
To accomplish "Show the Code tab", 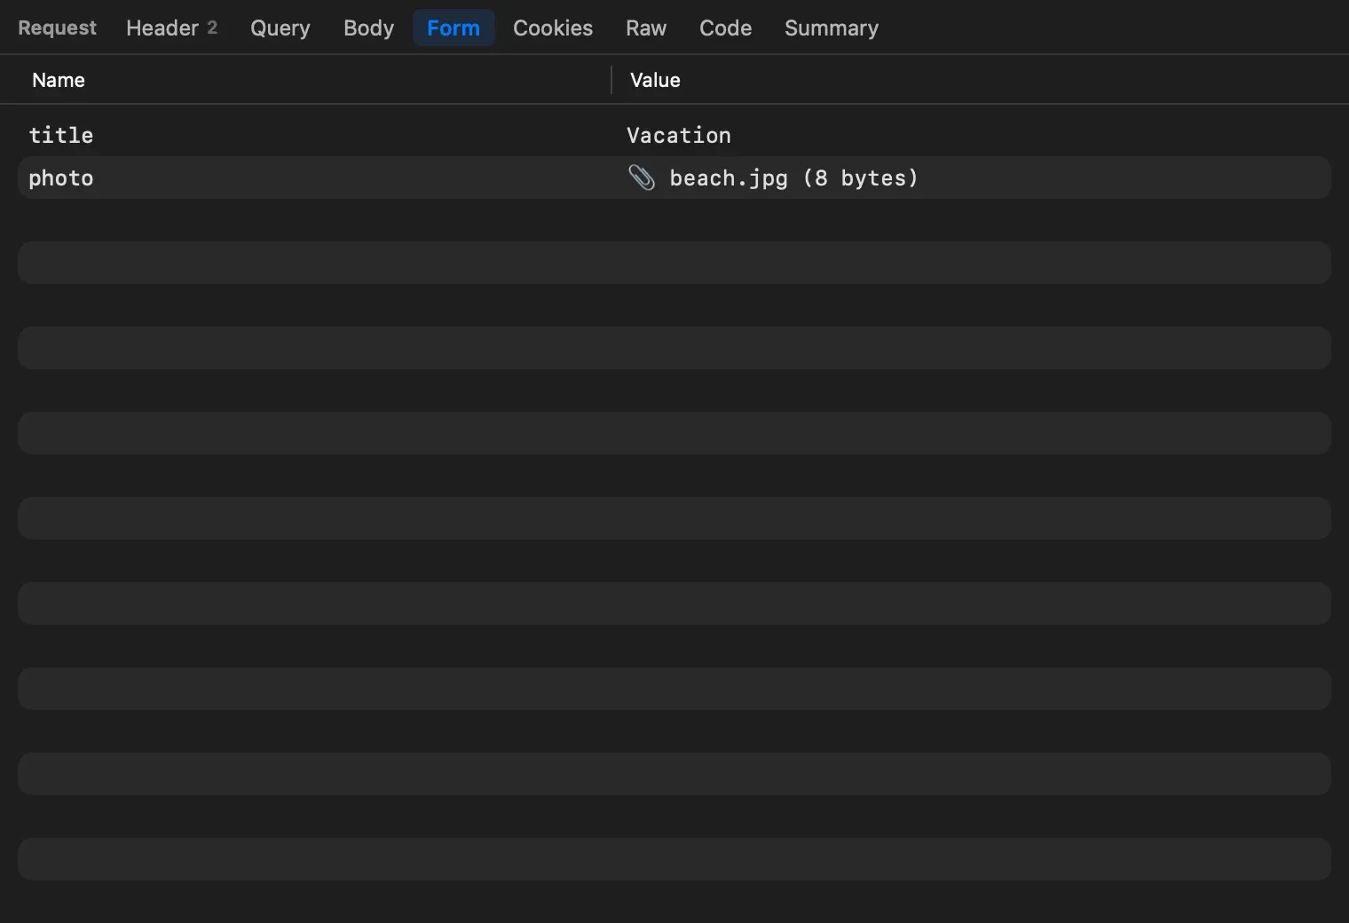I will pyautogui.click(x=725, y=28).
